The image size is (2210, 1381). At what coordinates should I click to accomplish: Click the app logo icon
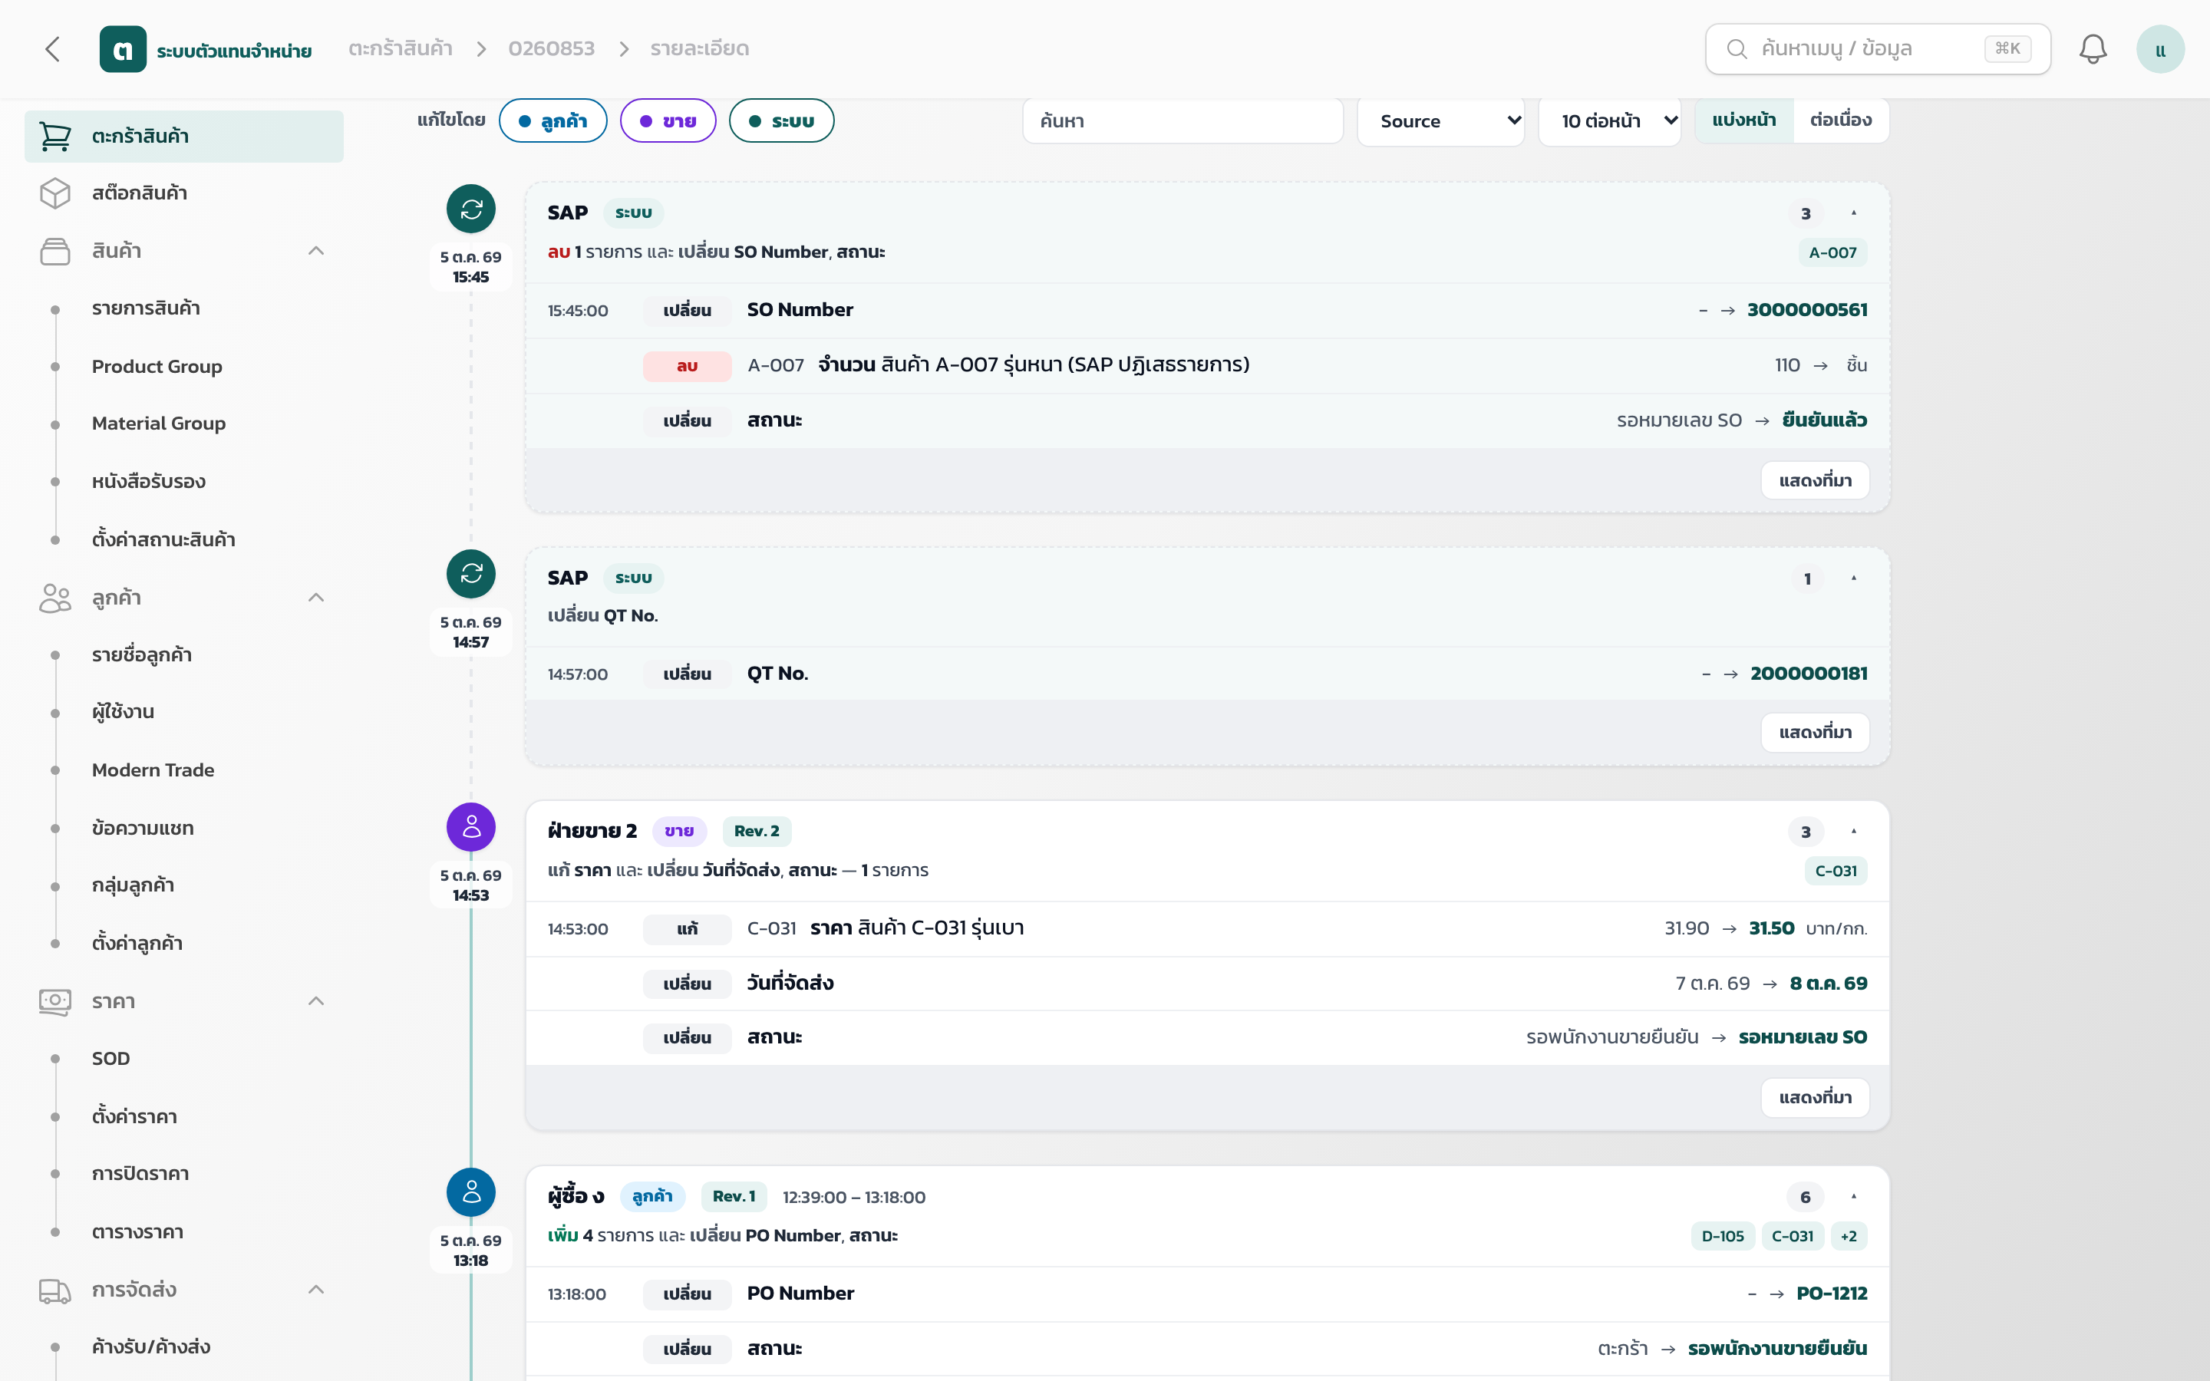(x=122, y=49)
